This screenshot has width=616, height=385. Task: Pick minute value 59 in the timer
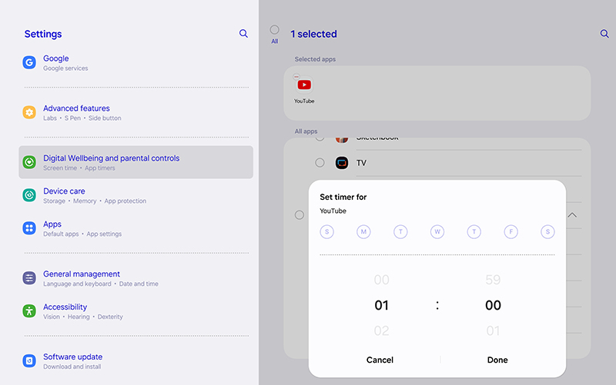493,280
